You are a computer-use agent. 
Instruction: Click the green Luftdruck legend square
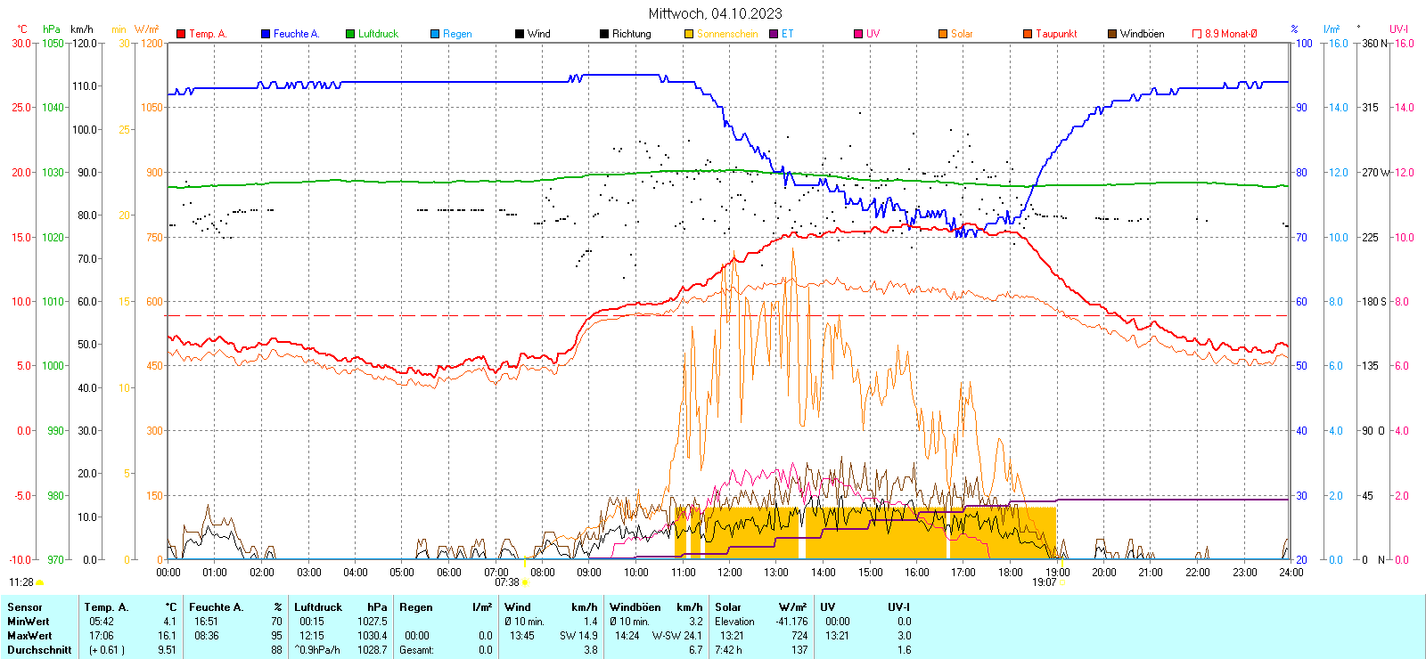pos(350,34)
